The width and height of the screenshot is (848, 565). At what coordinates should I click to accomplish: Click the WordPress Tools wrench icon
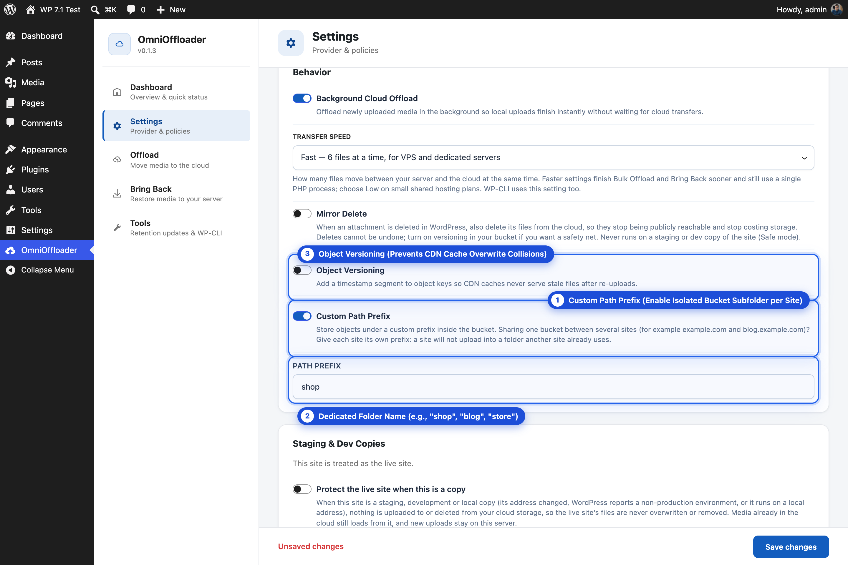coord(11,210)
